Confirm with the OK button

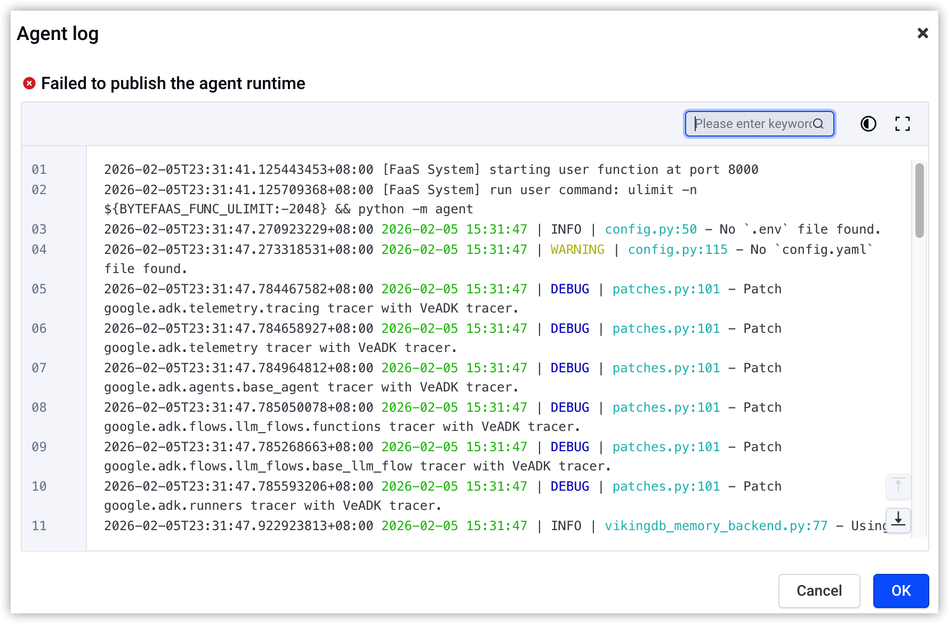(901, 591)
